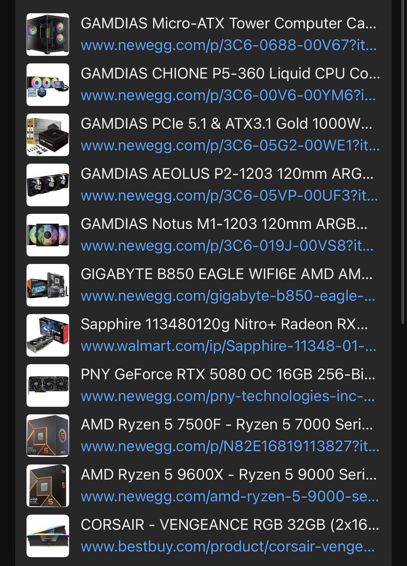Click the CORSAIR VENGEANCE RGB memory thumbnail

48,536
